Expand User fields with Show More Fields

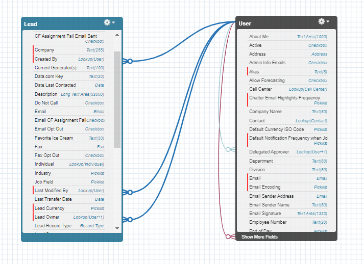coord(259,237)
